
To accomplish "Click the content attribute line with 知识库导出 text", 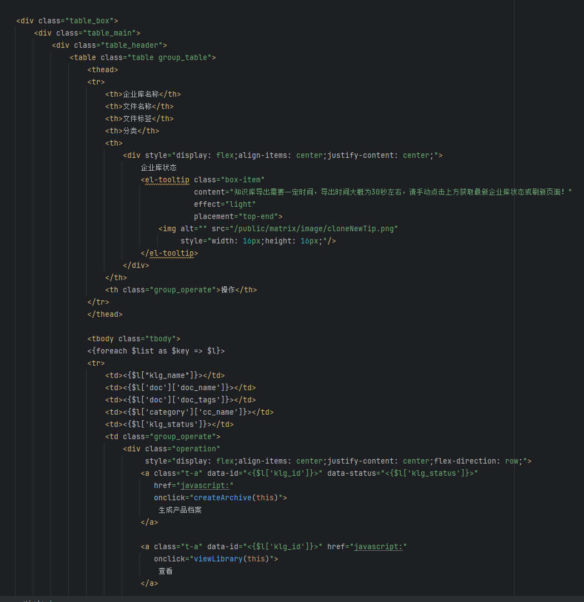I will (382, 192).
